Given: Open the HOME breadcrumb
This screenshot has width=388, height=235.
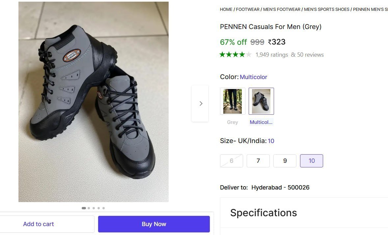Looking at the screenshot, I should pos(226,9).
